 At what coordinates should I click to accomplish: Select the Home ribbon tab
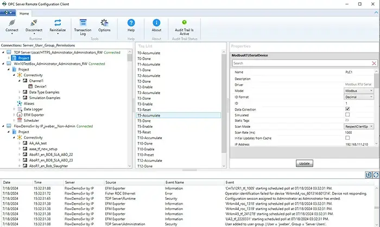(24, 14)
